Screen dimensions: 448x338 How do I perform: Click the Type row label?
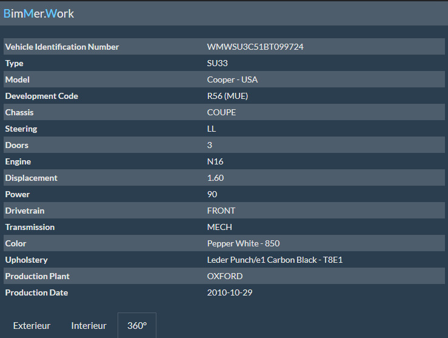coord(15,63)
